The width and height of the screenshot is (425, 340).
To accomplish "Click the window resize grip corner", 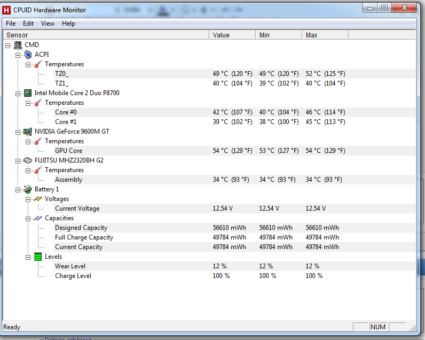I will click(x=413, y=328).
